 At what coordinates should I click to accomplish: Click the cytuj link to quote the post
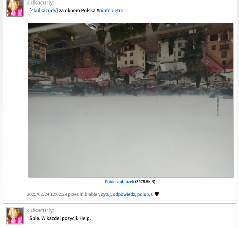106,194
